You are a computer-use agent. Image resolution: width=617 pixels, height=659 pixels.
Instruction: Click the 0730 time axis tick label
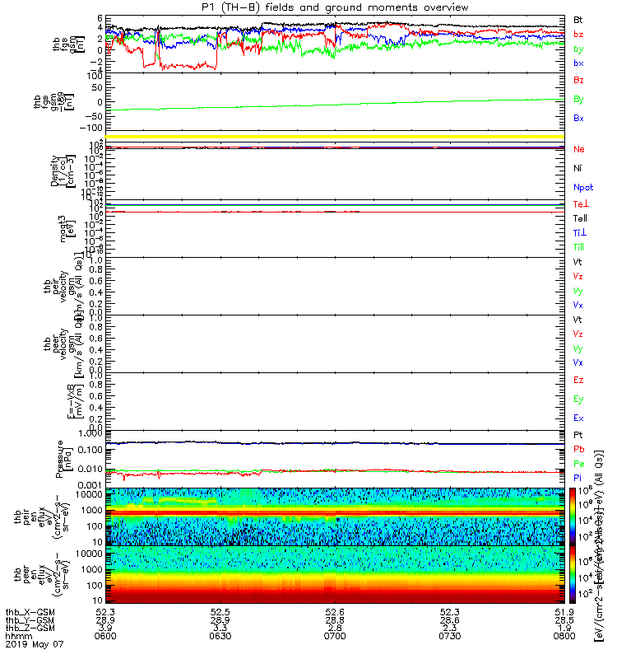pos(449,636)
